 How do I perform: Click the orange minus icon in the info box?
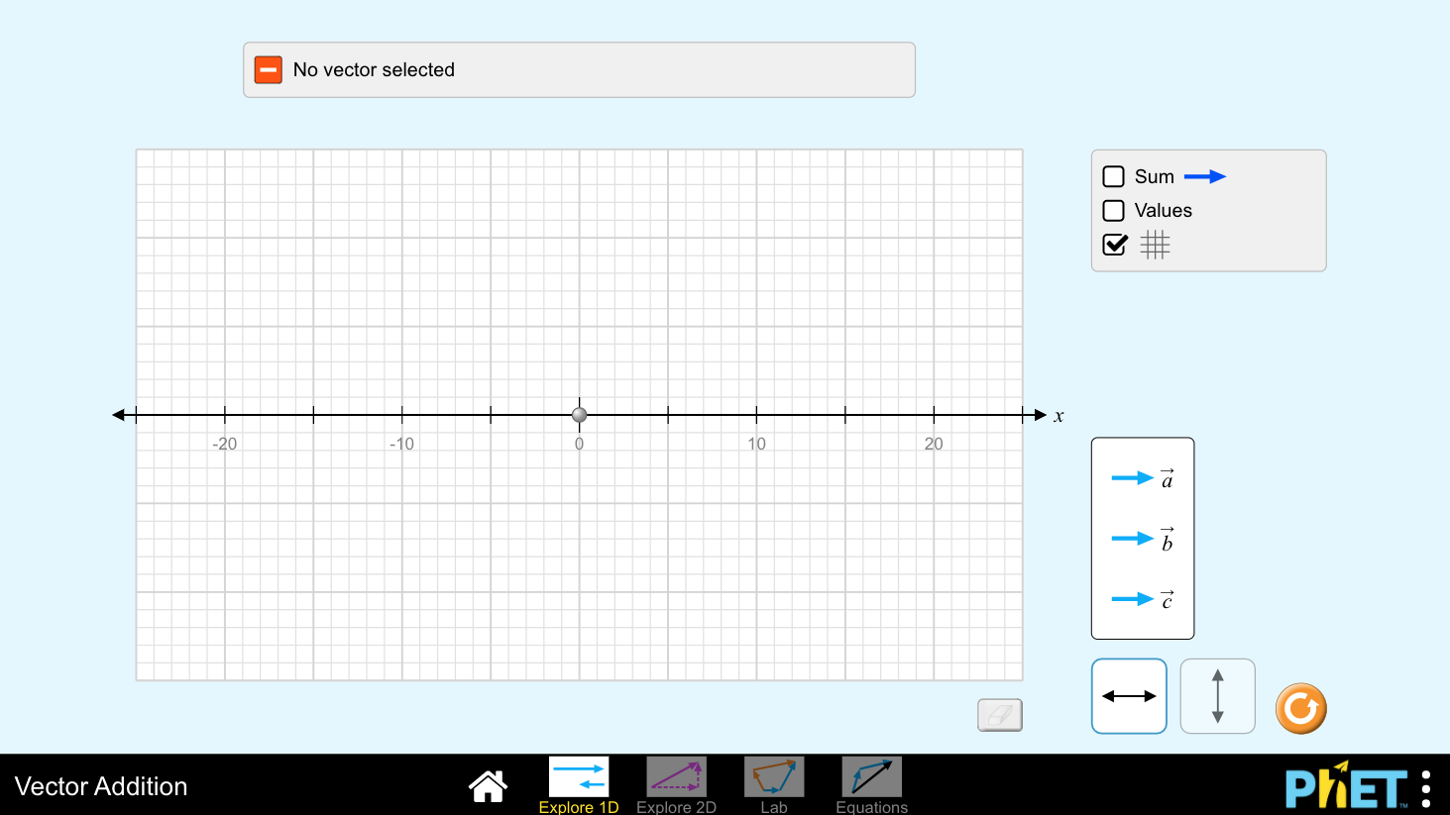tap(268, 69)
